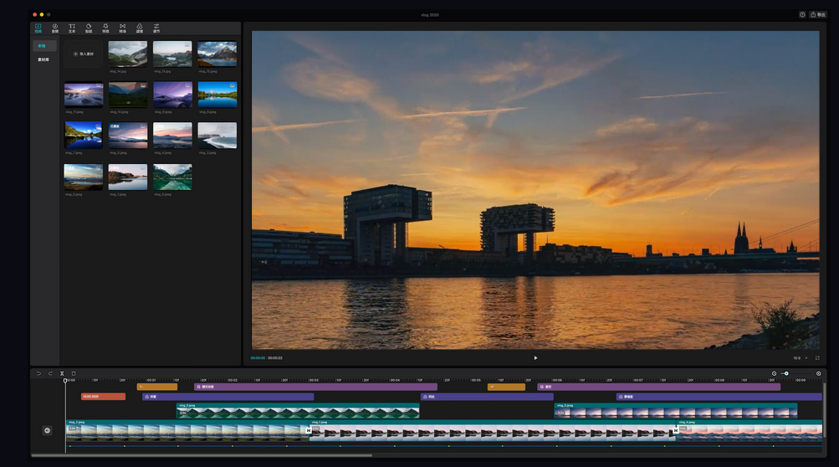The image size is (839, 467).
Task: Open the Stickers (贴纸) tab
Action: tap(89, 28)
